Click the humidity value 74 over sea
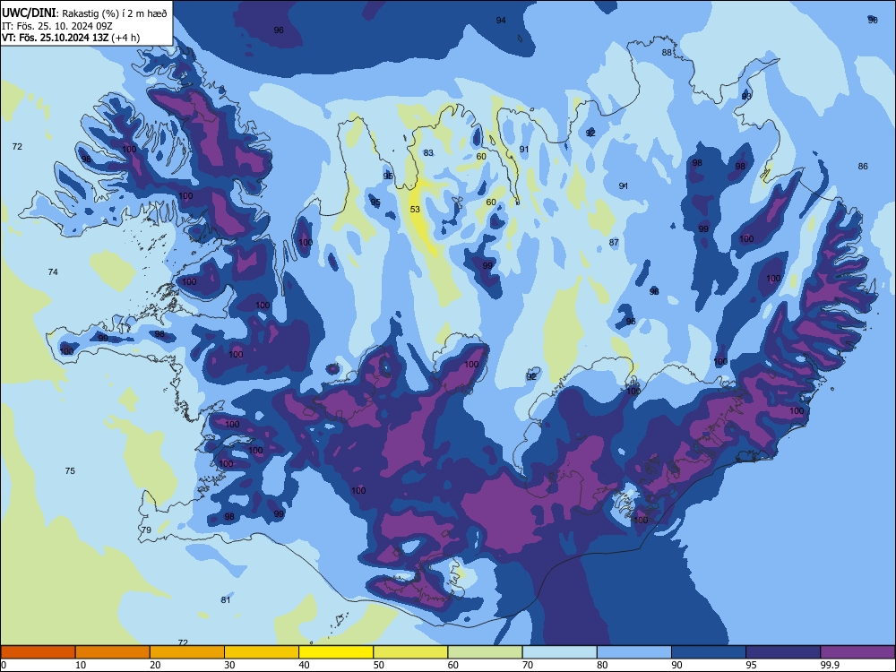The image size is (896, 672). 53,272
